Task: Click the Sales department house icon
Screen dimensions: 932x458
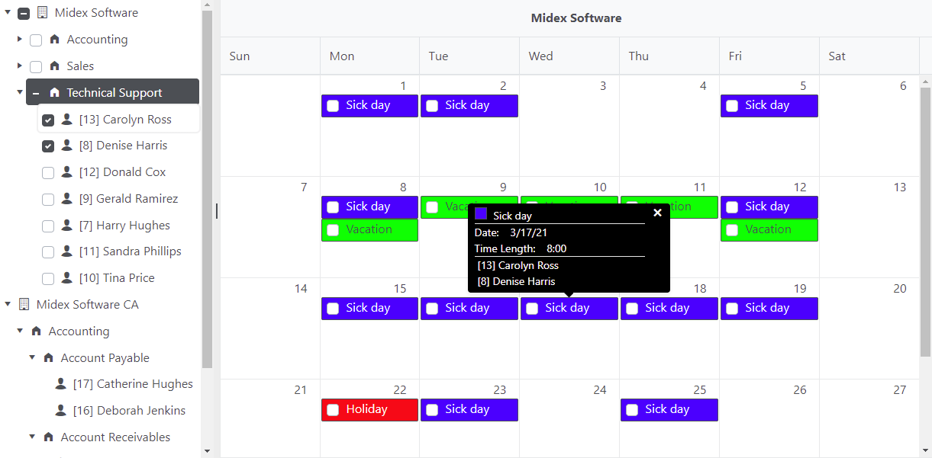Action: pos(54,66)
